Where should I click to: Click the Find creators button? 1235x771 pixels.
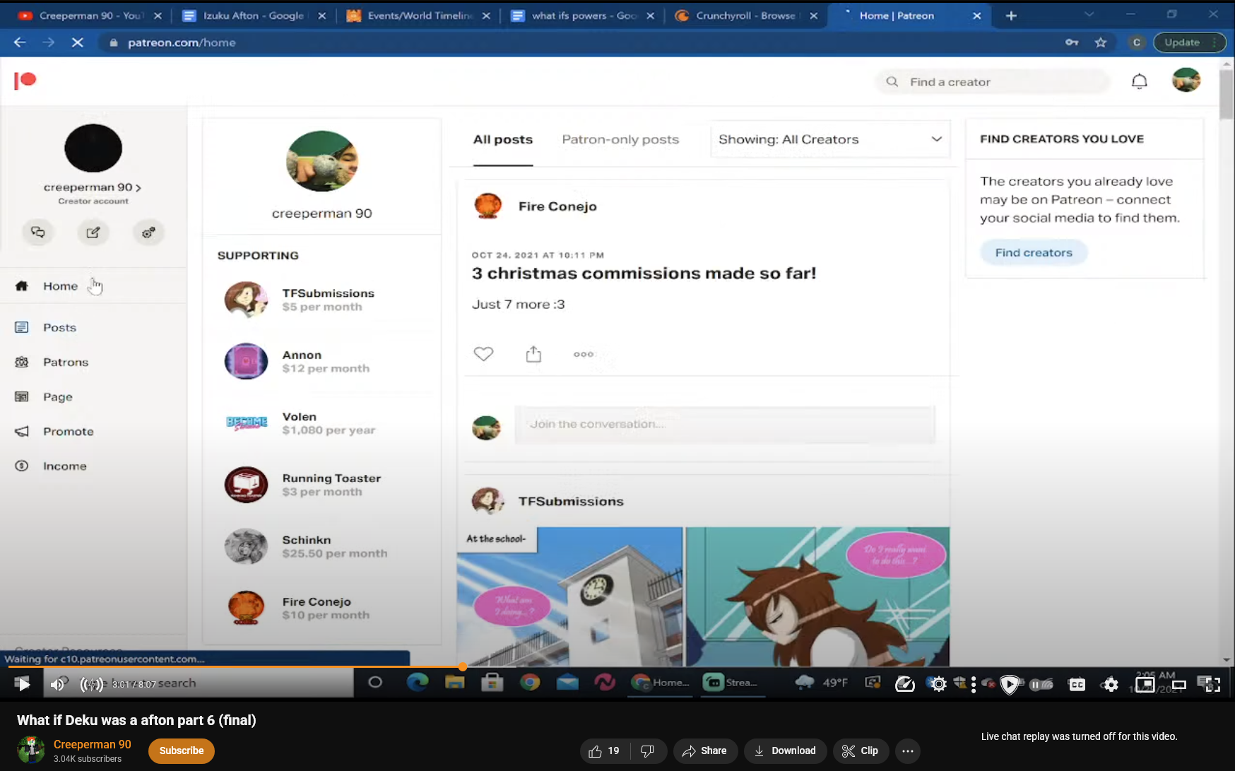click(1034, 252)
